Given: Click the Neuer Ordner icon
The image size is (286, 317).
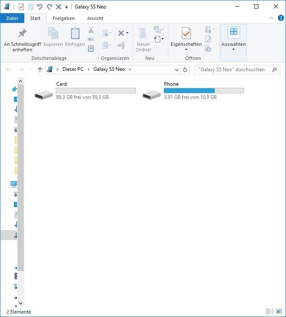Looking at the screenshot, I should [x=143, y=34].
